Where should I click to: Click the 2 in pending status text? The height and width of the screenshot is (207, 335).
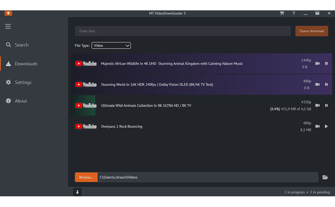320,192
